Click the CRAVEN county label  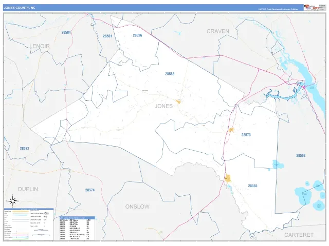click(218, 31)
